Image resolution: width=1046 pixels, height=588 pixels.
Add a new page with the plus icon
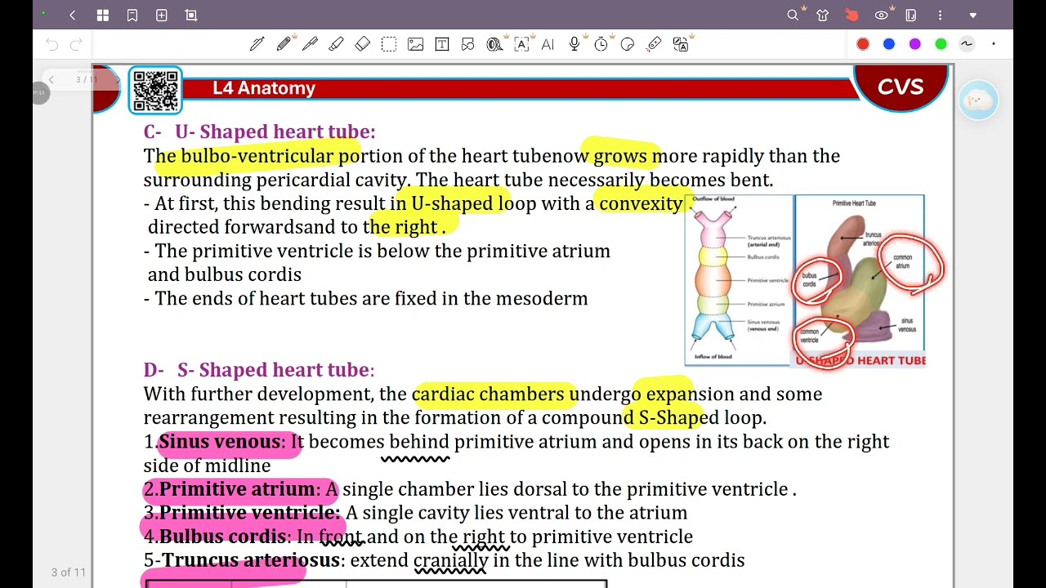click(162, 15)
